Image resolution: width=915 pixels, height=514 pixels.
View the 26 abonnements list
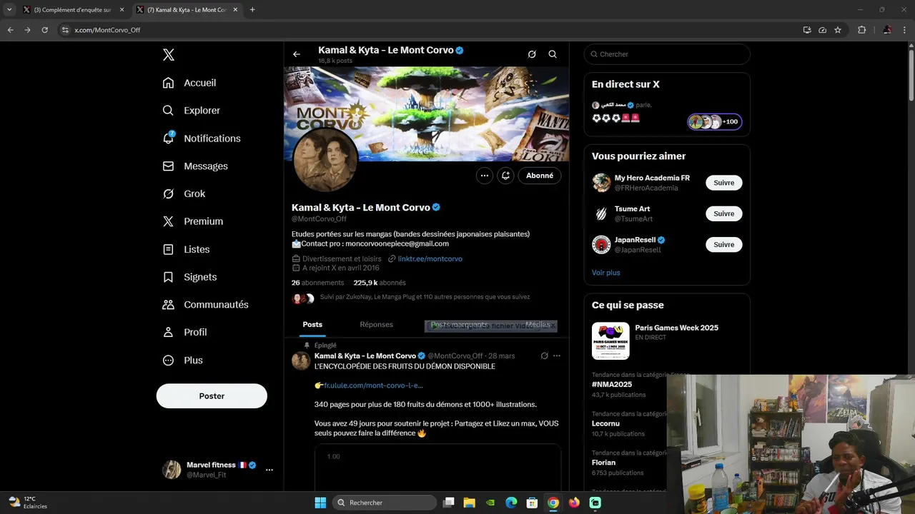(x=317, y=283)
